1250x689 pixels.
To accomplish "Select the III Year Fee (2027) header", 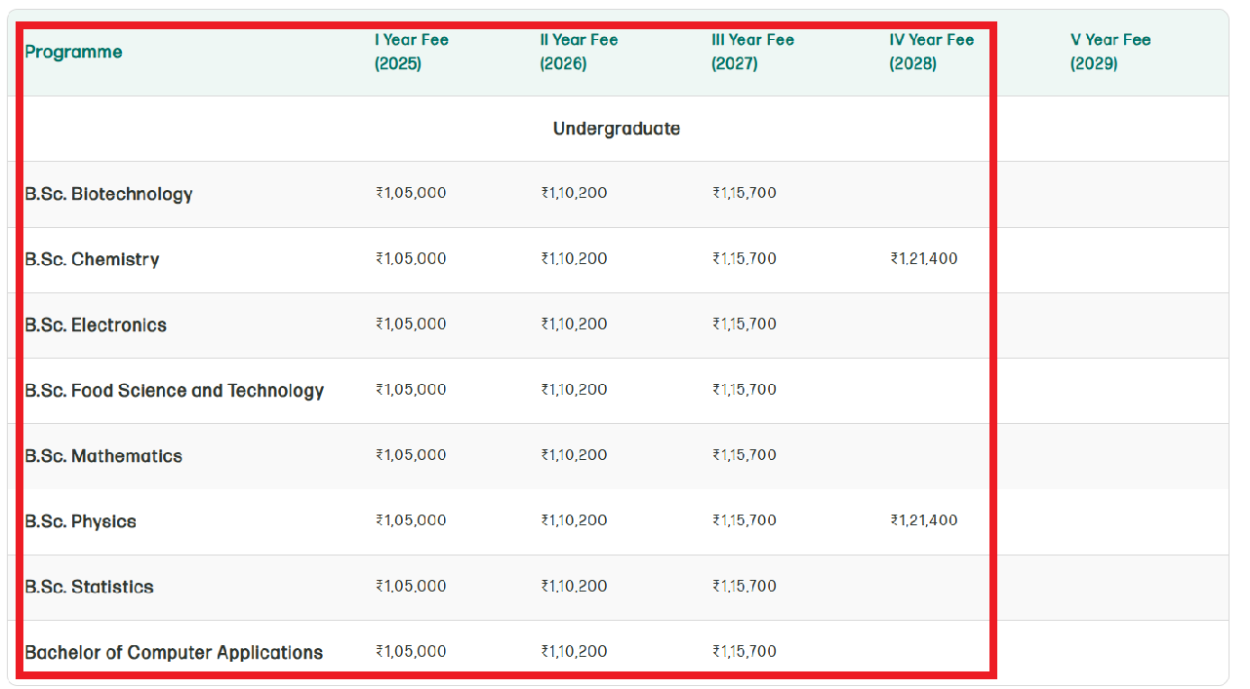I will point(751,51).
